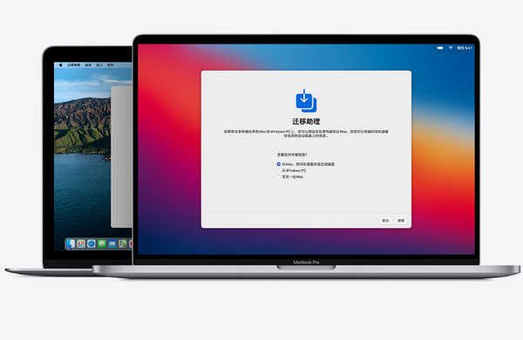Open the Messages app in Dock

(x=102, y=244)
